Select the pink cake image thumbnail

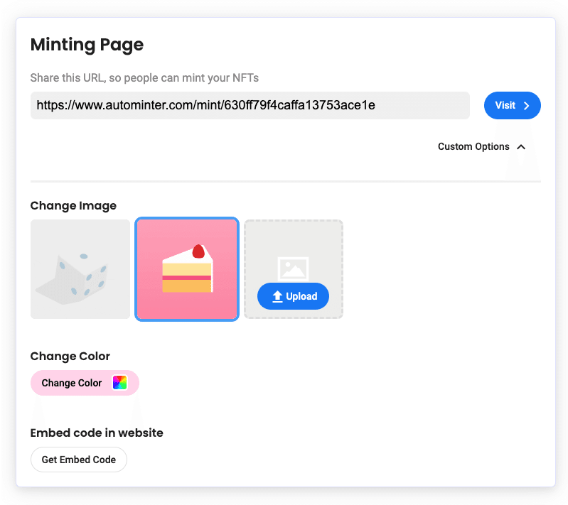coord(187,269)
